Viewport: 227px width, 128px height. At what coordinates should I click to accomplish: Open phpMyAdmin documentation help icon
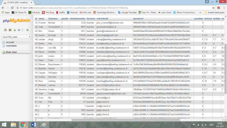click(x=19, y=30)
